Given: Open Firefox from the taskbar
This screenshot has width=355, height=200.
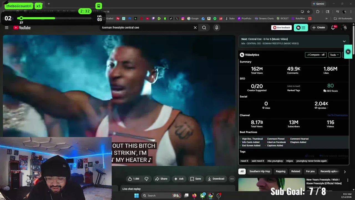Looking at the screenshot, I should coord(194,196).
